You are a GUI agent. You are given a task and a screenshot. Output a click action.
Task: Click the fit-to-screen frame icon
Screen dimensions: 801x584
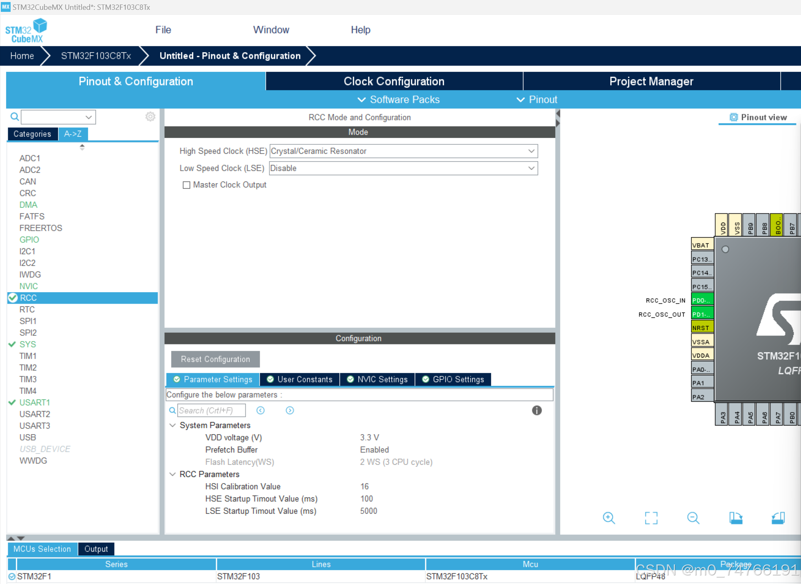tap(651, 518)
